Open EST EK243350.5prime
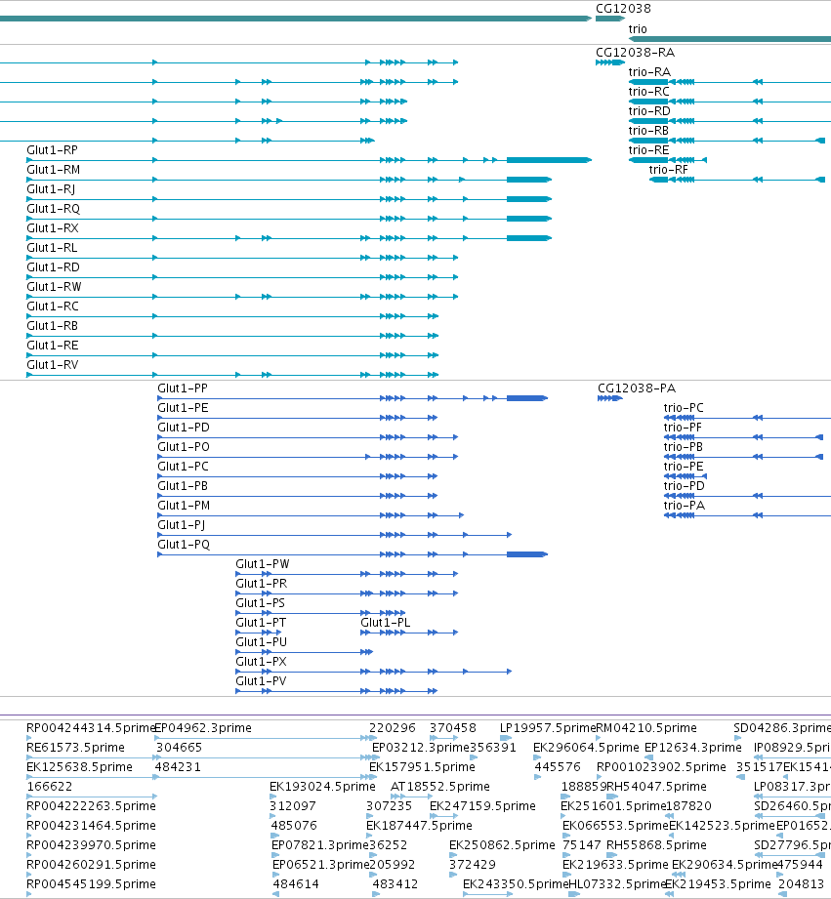 [516, 883]
